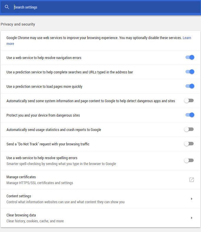Enable the Do Not Track request toggle
Viewport: 201px width, 232px height.
pyautogui.click(x=189, y=144)
